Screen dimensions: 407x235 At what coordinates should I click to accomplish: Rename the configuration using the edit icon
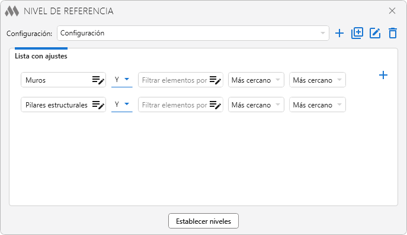(375, 33)
